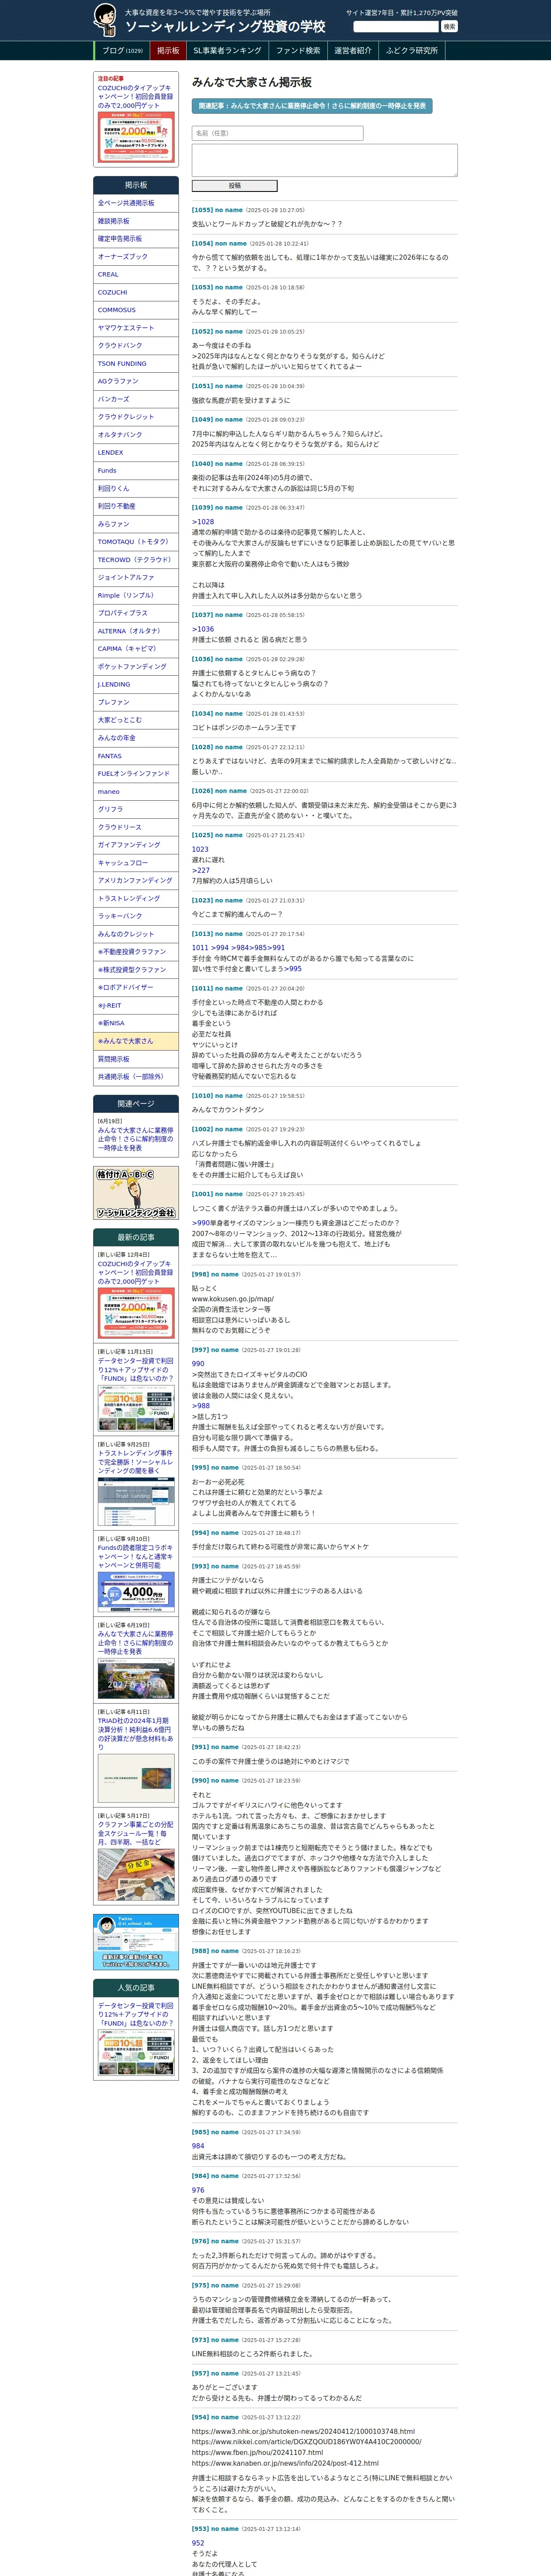Open FANTAS board link

pos(136,756)
